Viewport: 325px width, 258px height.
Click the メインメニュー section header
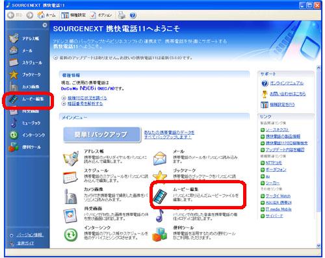pyautogui.click(x=154, y=117)
